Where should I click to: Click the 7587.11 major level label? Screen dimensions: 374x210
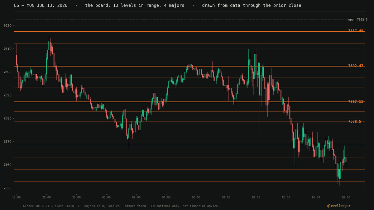356,102
